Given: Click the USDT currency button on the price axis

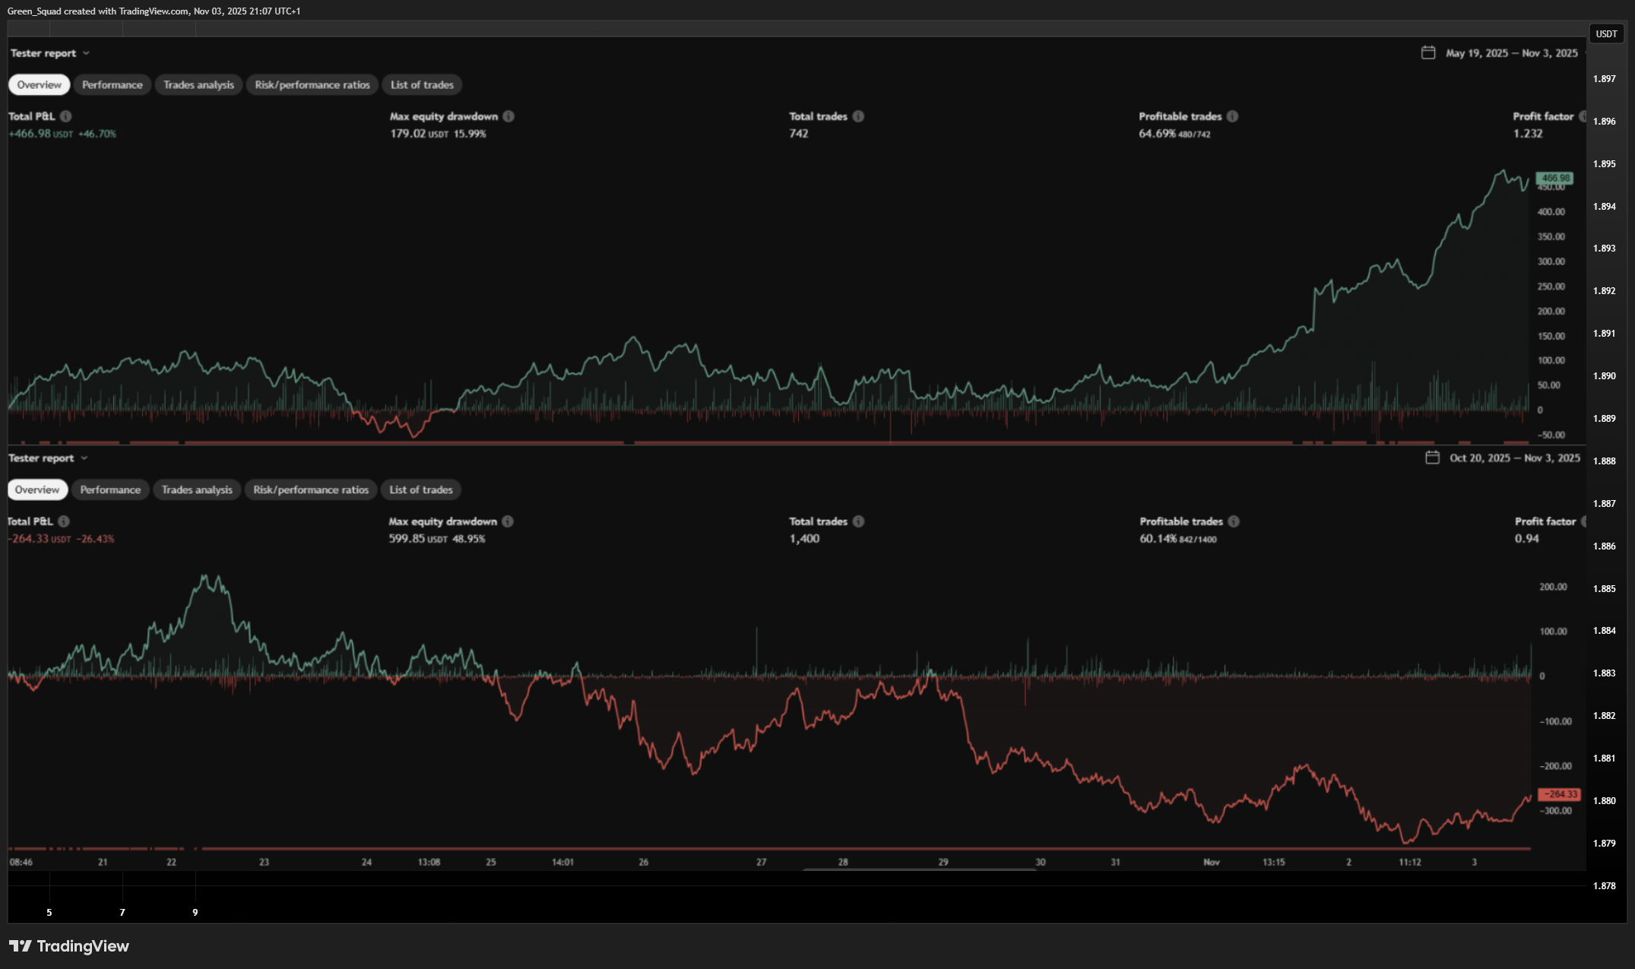Looking at the screenshot, I should click(x=1606, y=34).
